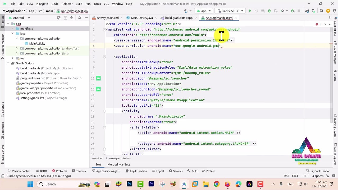Click the Apply Changes and Restart Activity icon
The width and height of the screenshot is (338, 190).
coord(256,11)
